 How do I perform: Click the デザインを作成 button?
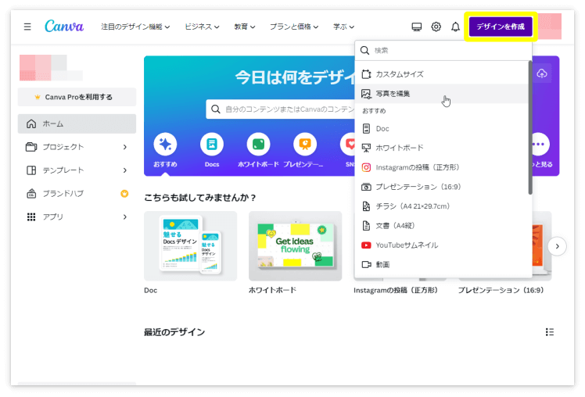click(x=501, y=27)
